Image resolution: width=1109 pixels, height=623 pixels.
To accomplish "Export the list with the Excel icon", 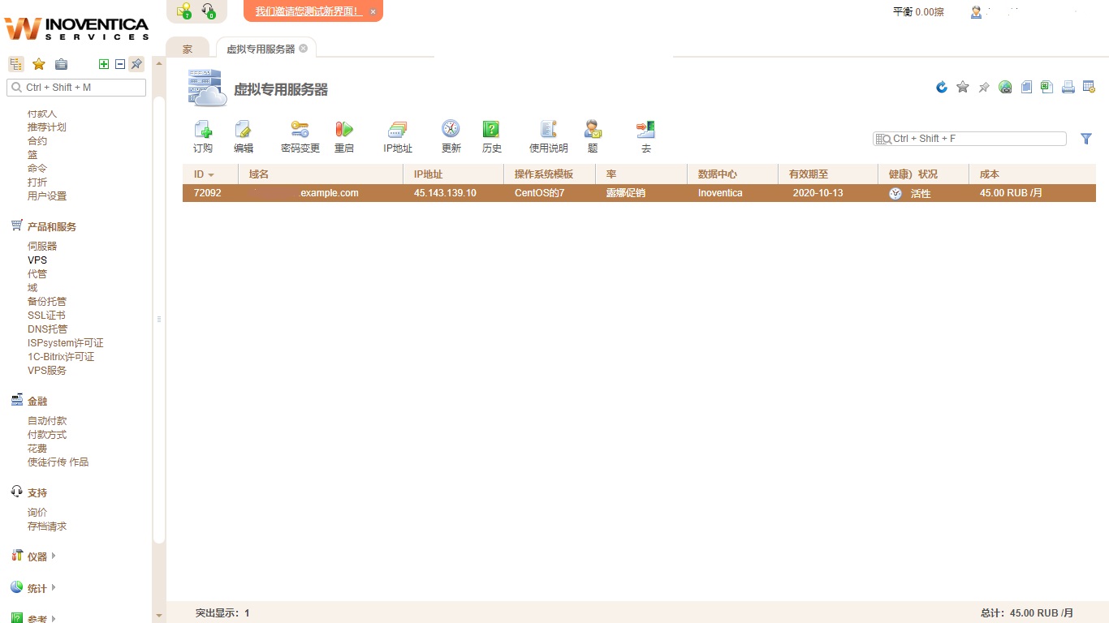I will point(1047,87).
